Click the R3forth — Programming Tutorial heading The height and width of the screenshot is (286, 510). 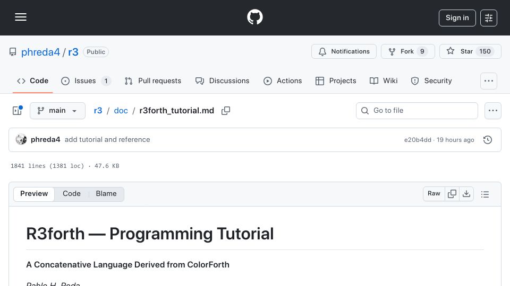coord(150,234)
